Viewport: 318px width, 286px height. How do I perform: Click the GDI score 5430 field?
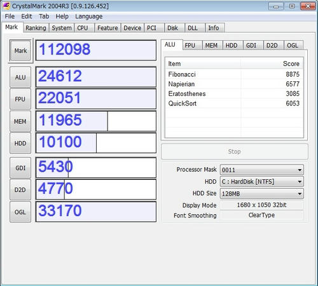click(x=96, y=168)
